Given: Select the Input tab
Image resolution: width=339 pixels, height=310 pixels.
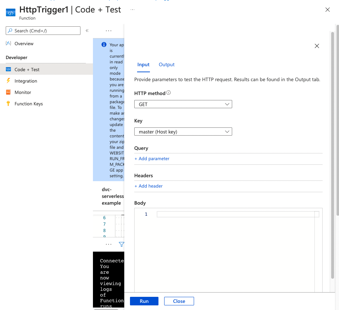Looking at the screenshot, I should (144, 64).
